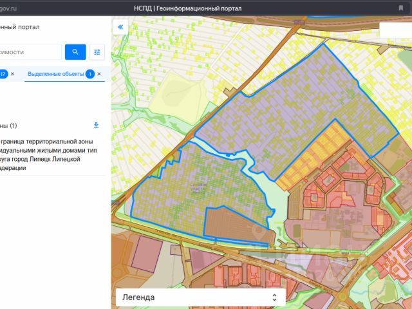Click the pale yellow area in upper map
412x309 pixels.
pos(180,97)
